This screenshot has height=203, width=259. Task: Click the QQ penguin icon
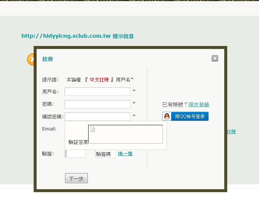167,116
